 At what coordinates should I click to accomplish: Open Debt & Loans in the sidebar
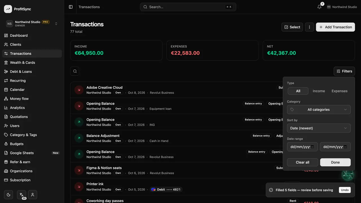pos(32,72)
